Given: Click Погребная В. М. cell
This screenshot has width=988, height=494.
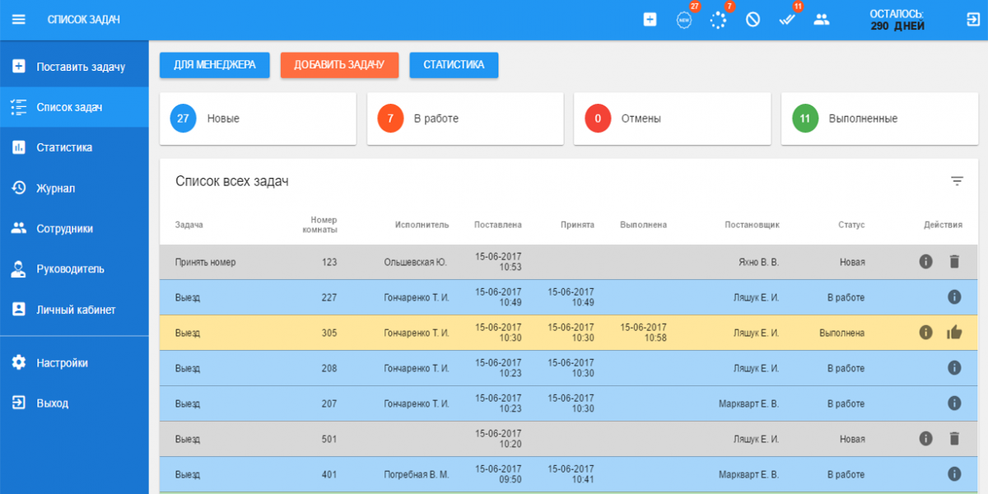Looking at the screenshot, I should (x=417, y=474).
